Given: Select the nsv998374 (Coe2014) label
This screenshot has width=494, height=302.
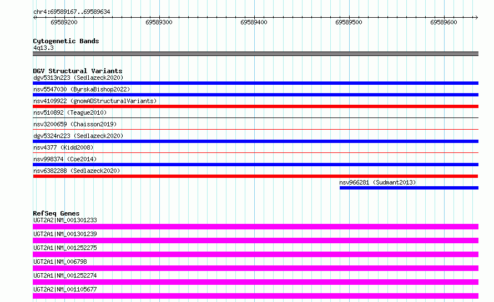Looking at the screenshot, I should 65,159.
